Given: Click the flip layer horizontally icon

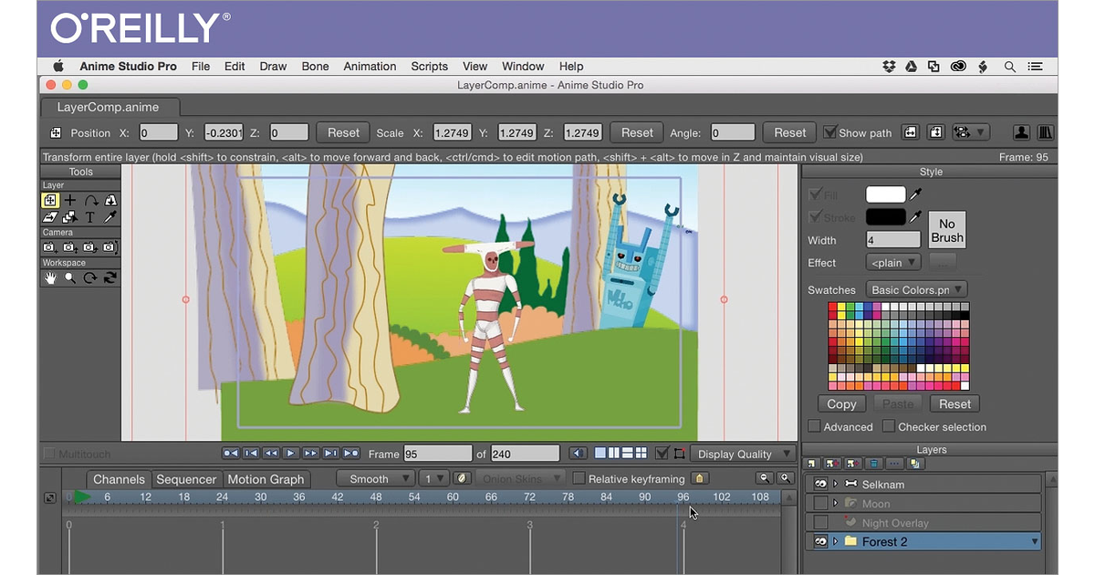Looking at the screenshot, I should coord(911,132).
